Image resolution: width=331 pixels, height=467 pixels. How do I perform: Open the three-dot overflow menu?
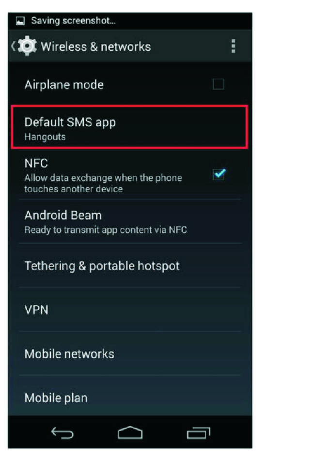(x=234, y=46)
